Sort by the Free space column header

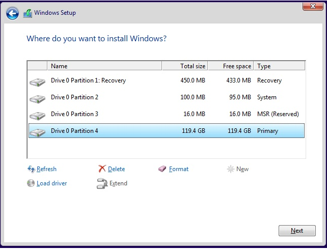click(x=231, y=66)
